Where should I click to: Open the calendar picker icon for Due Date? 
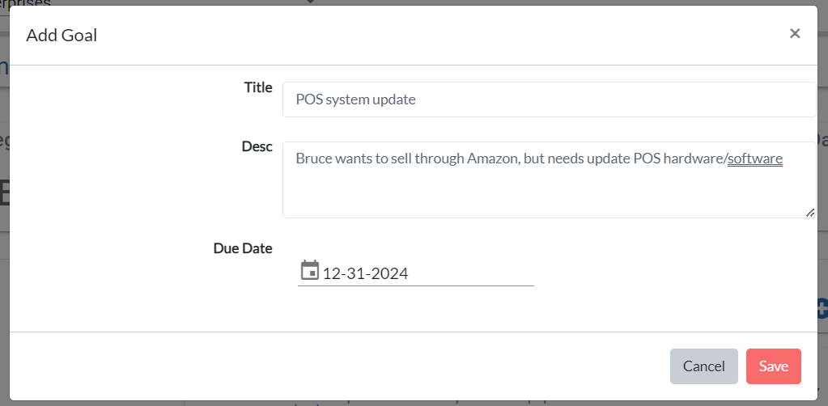tap(310, 270)
